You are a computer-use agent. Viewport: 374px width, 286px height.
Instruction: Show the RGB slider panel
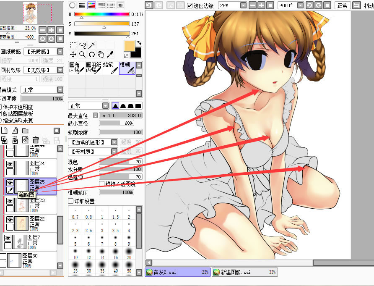[x=82, y=5]
